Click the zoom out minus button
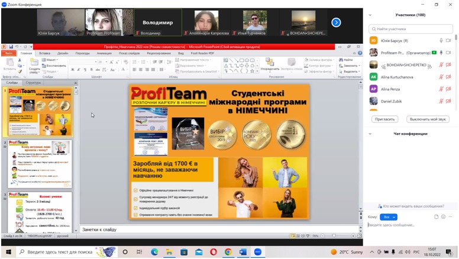Image resolution: width=459 pixels, height=259 pixels. pyautogui.click(x=322, y=235)
